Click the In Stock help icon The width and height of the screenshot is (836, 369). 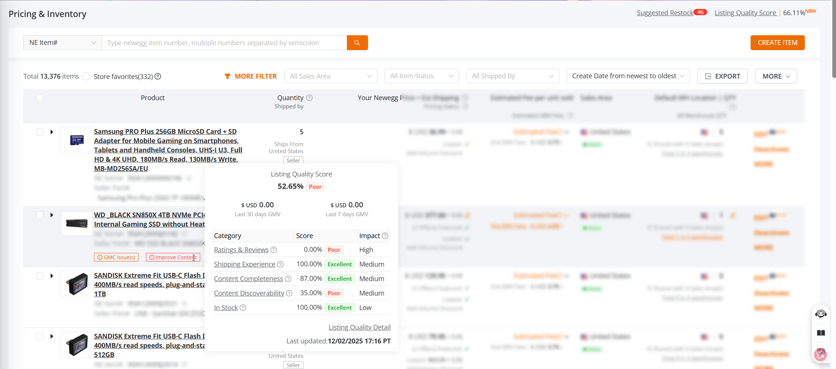coord(243,308)
